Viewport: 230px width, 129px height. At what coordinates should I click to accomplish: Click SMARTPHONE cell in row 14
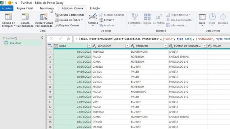tap(149, 117)
